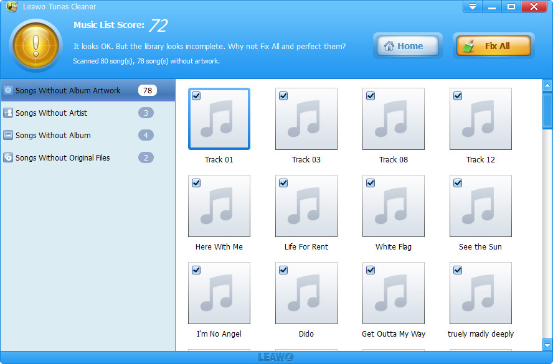The height and width of the screenshot is (364, 553).
Task: Click the Songs Without Artist icon
Action: tap(8, 113)
